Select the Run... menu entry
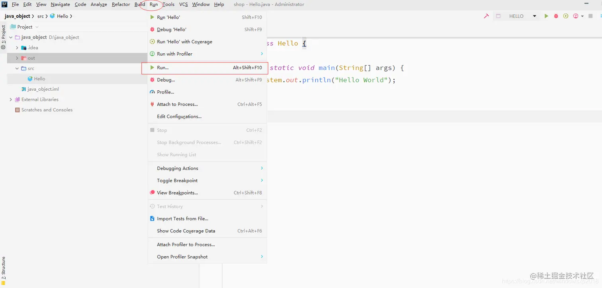Image resolution: width=602 pixels, height=288 pixels. click(x=207, y=68)
